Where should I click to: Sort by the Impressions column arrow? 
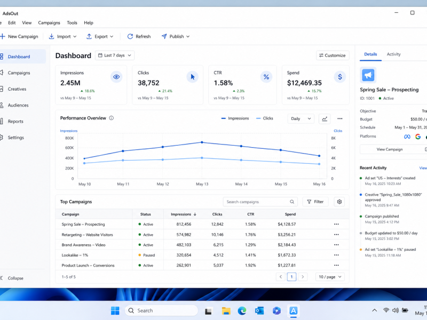coord(195,214)
